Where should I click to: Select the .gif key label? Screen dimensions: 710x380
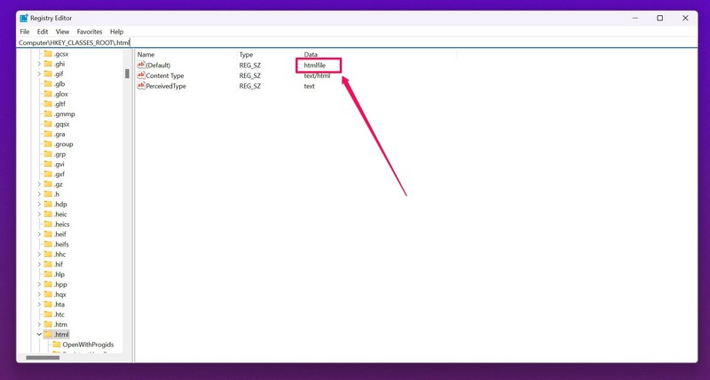tap(59, 74)
